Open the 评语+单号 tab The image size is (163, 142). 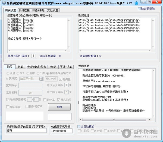[38, 10]
